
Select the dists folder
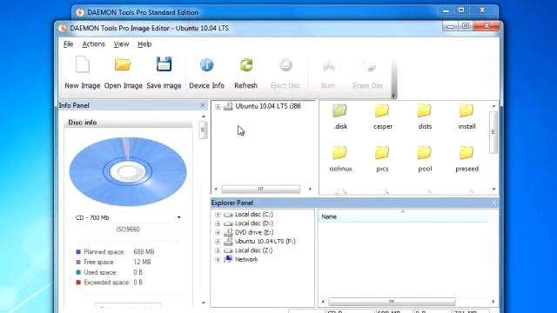[425, 110]
